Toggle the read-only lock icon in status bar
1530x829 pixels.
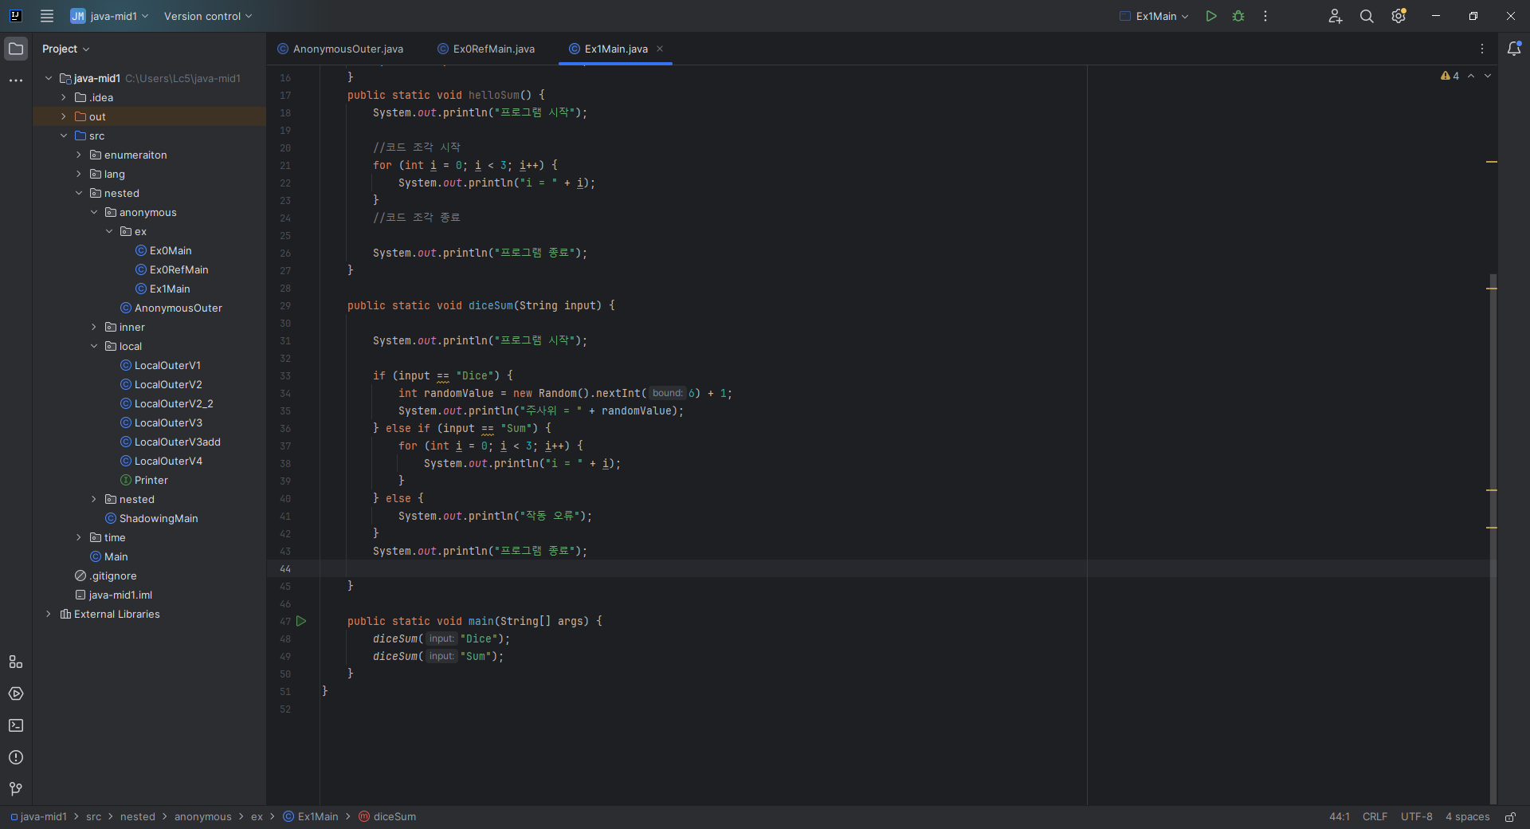click(1510, 817)
